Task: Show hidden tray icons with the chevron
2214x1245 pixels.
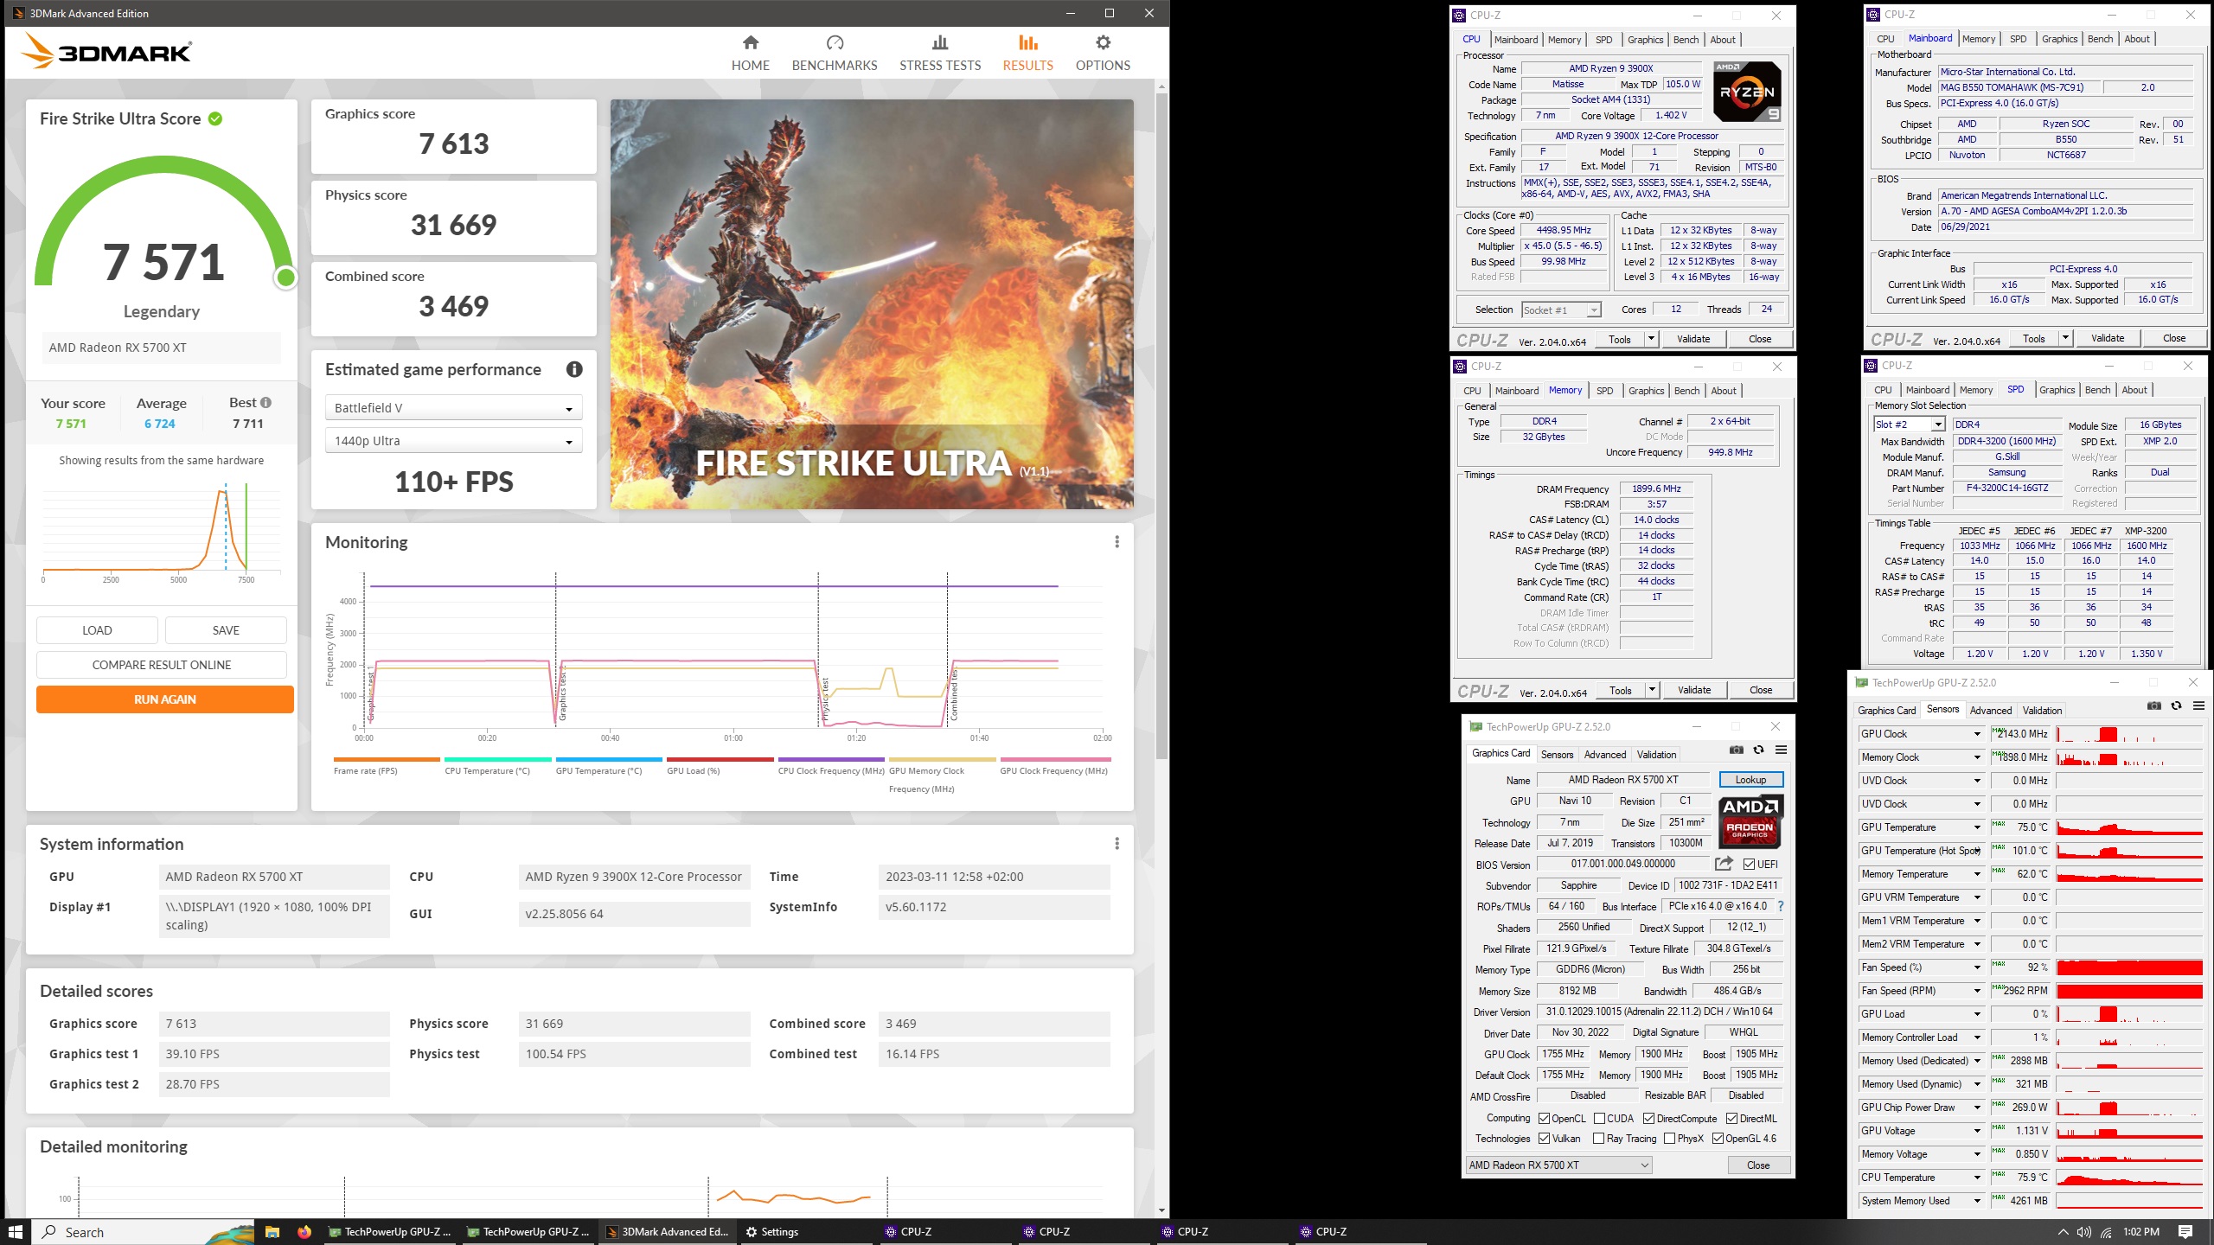Action: (x=2063, y=1231)
